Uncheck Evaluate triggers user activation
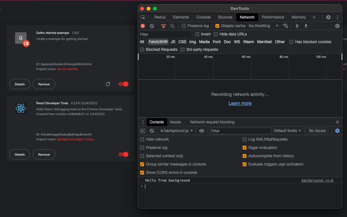Screen dimensions: 347x217 (244, 164)
